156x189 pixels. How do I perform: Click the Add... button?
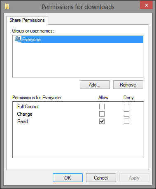[x=95, y=85]
